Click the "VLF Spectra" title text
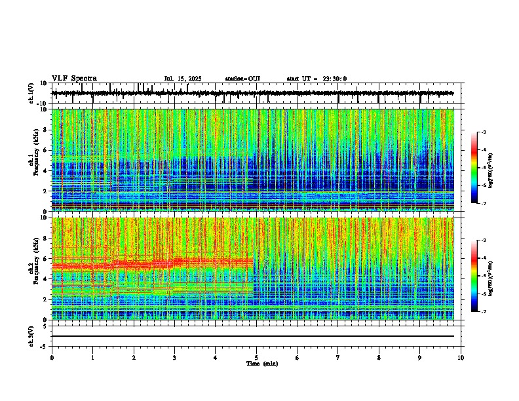The image size is (519, 401). pyautogui.click(x=74, y=79)
